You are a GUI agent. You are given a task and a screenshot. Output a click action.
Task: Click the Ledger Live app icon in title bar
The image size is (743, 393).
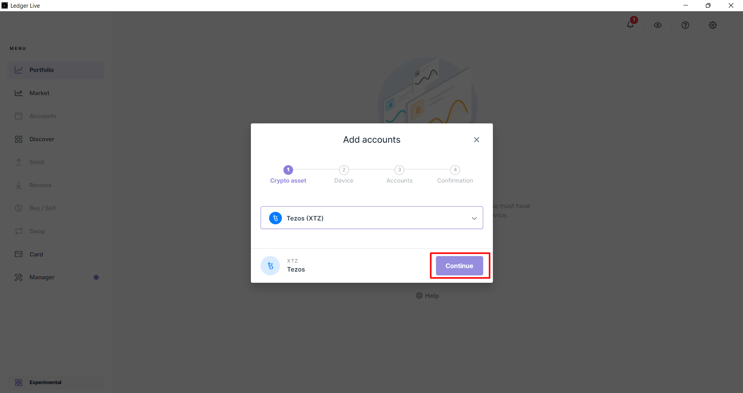pyautogui.click(x=5, y=5)
